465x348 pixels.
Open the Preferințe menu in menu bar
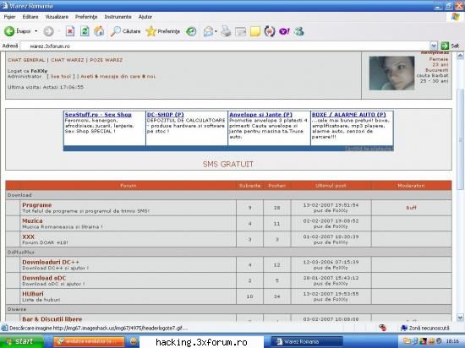(86, 17)
